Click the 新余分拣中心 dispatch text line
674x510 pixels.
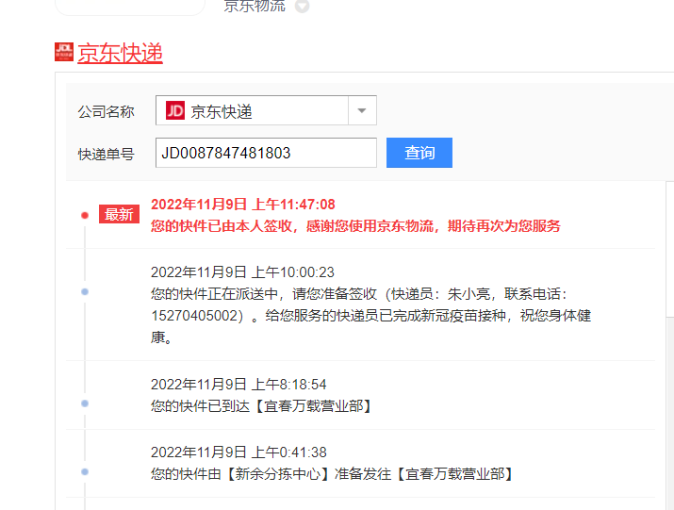point(332,474)
